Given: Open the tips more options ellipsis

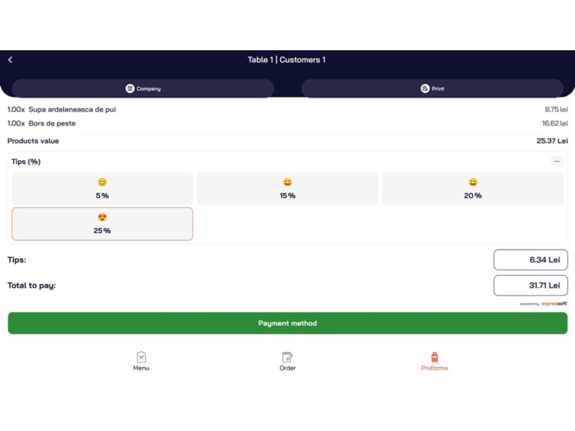Looking at the screenshot, I should click(x=557, y=162).
